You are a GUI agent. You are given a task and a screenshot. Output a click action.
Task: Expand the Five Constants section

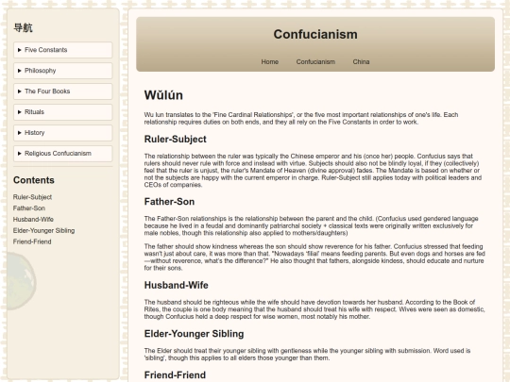[x=62, y=50]
